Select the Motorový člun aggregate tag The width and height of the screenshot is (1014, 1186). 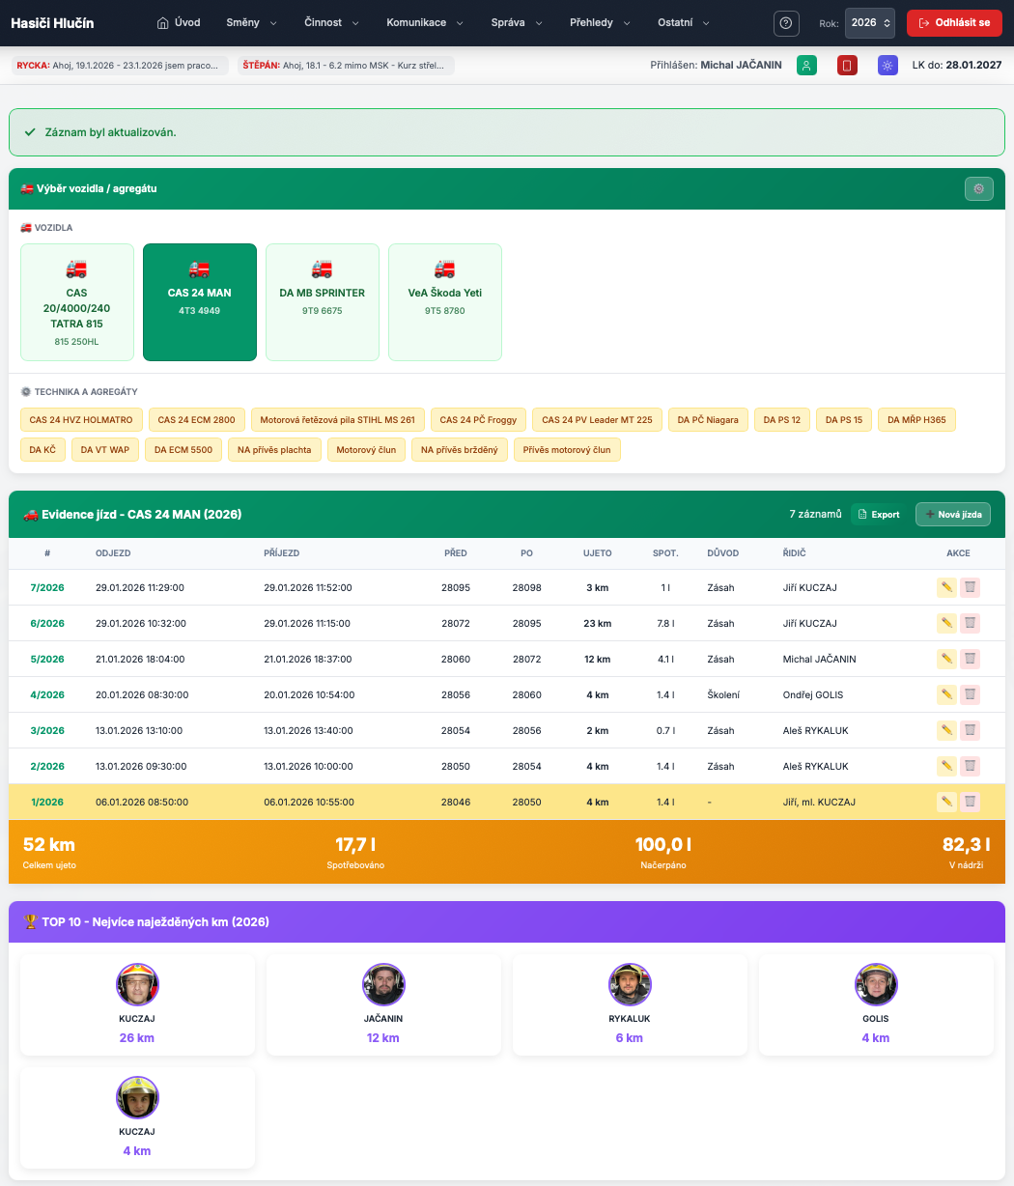(x=367, y=450)
